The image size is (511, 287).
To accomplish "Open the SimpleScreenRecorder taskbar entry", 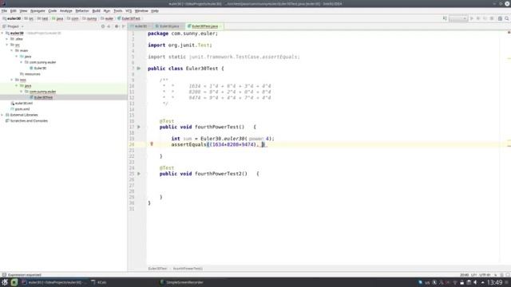I will [182, 282].
